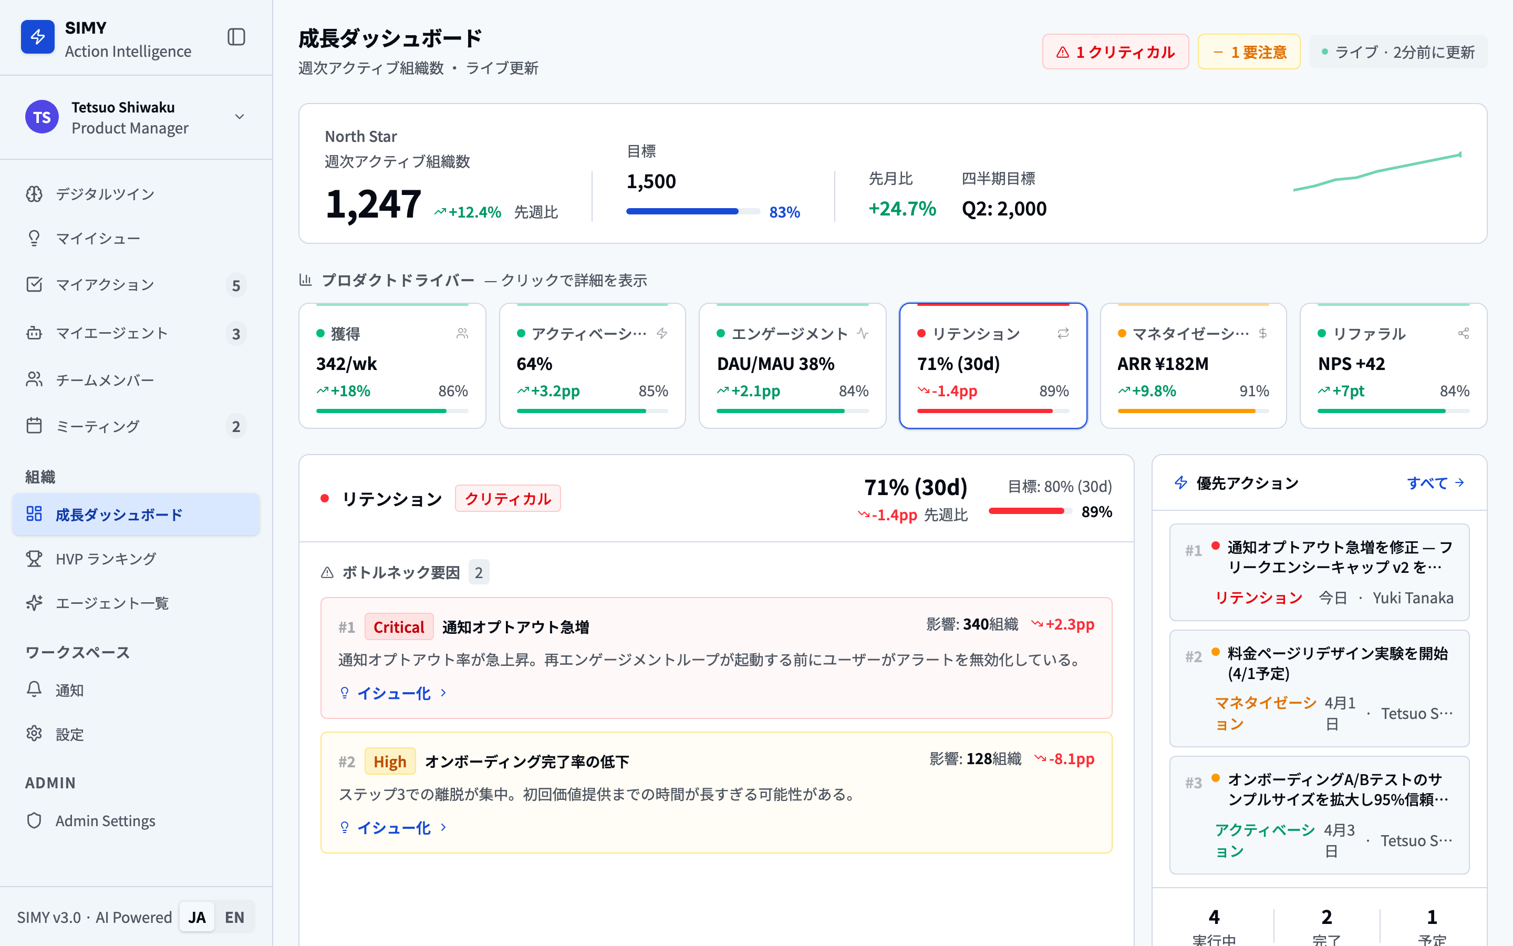
Task: Expand the Tetsuo Shiwaku profile dropdown
Action: tap(240, 116)
